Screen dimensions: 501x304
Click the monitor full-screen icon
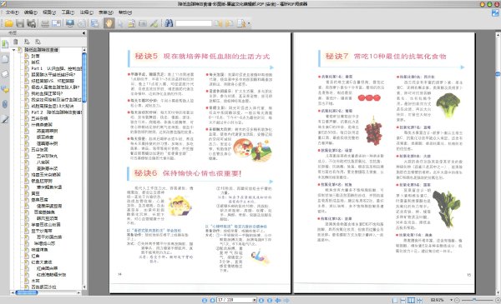click(x=69, y=23)
